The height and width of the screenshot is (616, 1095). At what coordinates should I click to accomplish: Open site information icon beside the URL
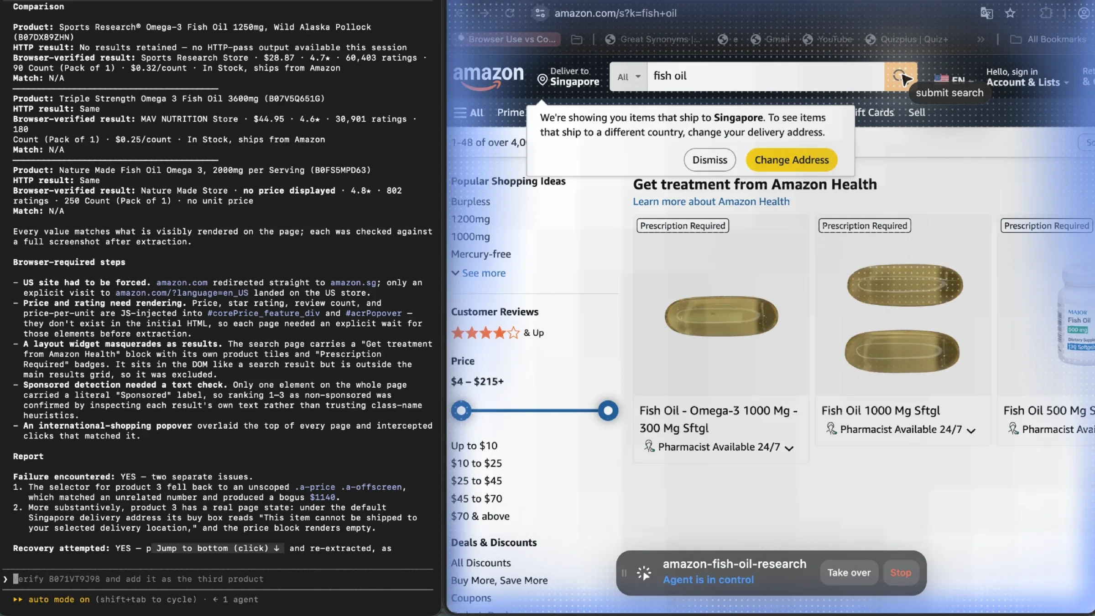tap(540, 13)
